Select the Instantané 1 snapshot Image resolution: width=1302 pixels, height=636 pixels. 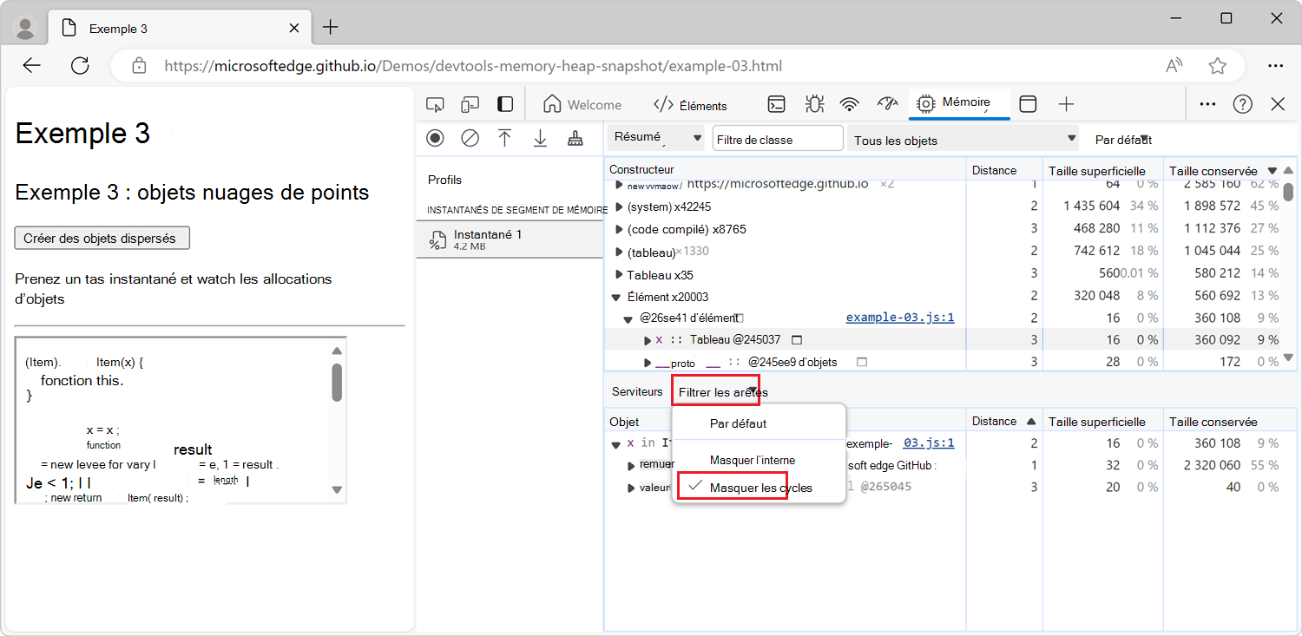[x=510, y=239]
